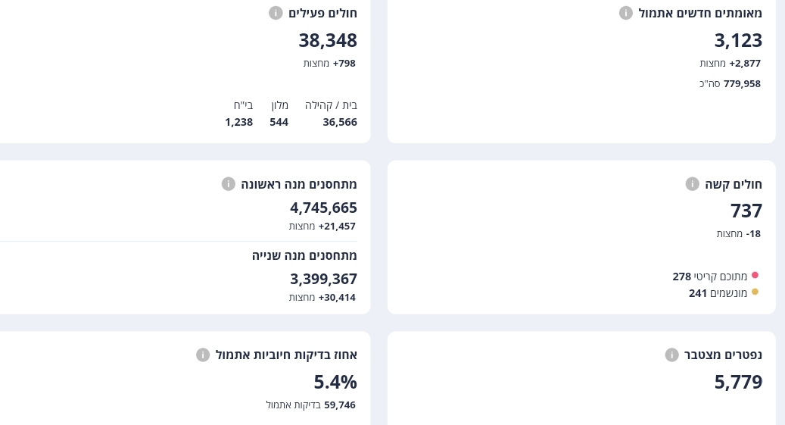Select the בית / קהילה value 36,566
This screenshot has height=425, width=785.
(340, 122)
